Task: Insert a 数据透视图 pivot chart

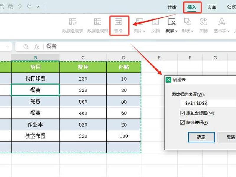Action: tap(98, 25)
